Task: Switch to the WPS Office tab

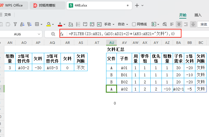Action: point(14,5)
